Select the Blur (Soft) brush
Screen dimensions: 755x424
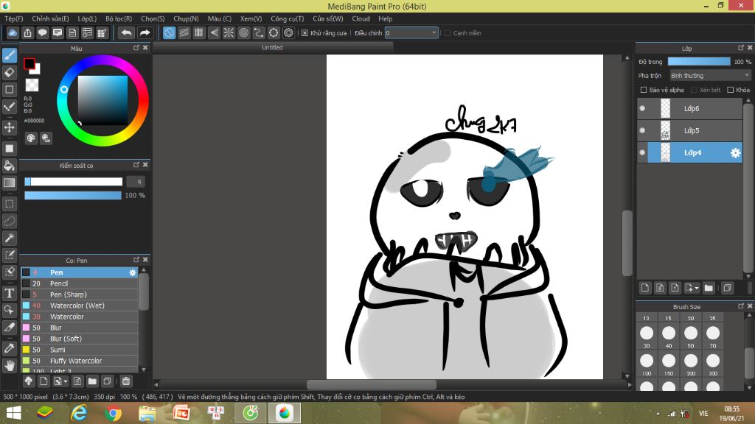click(x=80, y=339)
